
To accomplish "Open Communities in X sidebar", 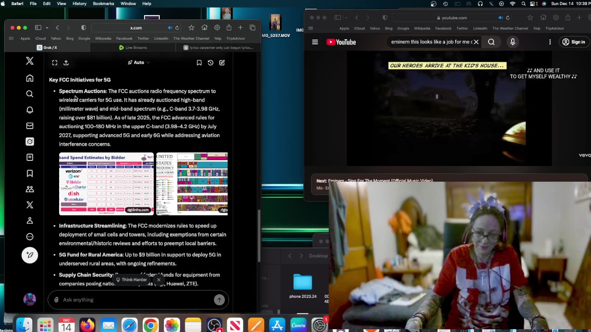I will tap(30, 189).
